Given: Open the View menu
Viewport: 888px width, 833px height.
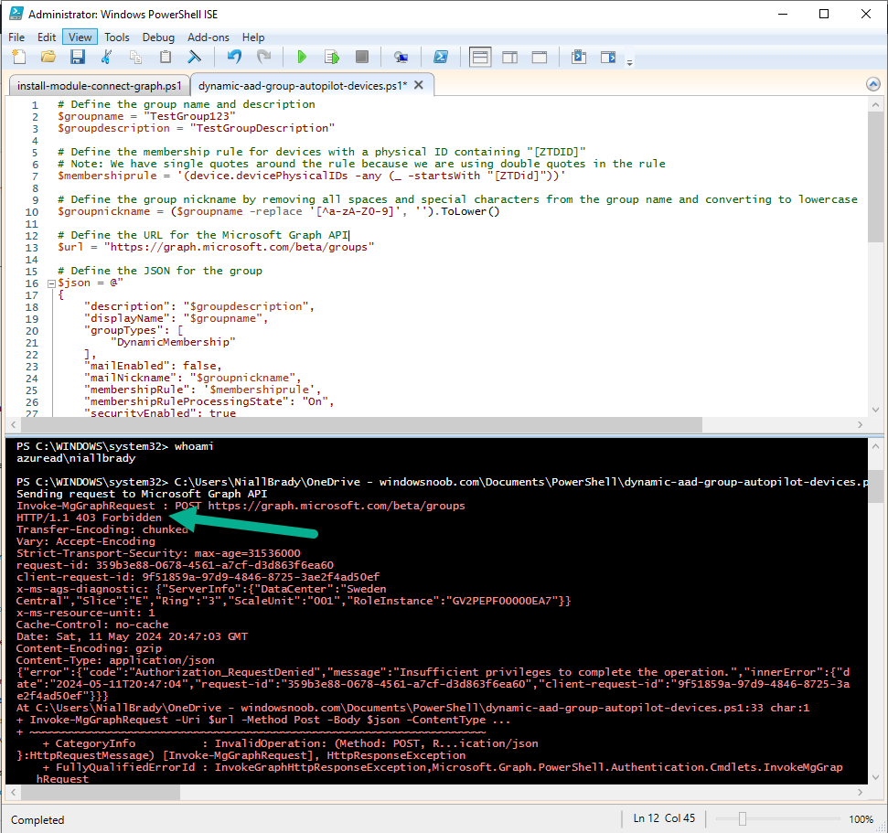Looking at the screenshot, I should [x=80, y=37].
